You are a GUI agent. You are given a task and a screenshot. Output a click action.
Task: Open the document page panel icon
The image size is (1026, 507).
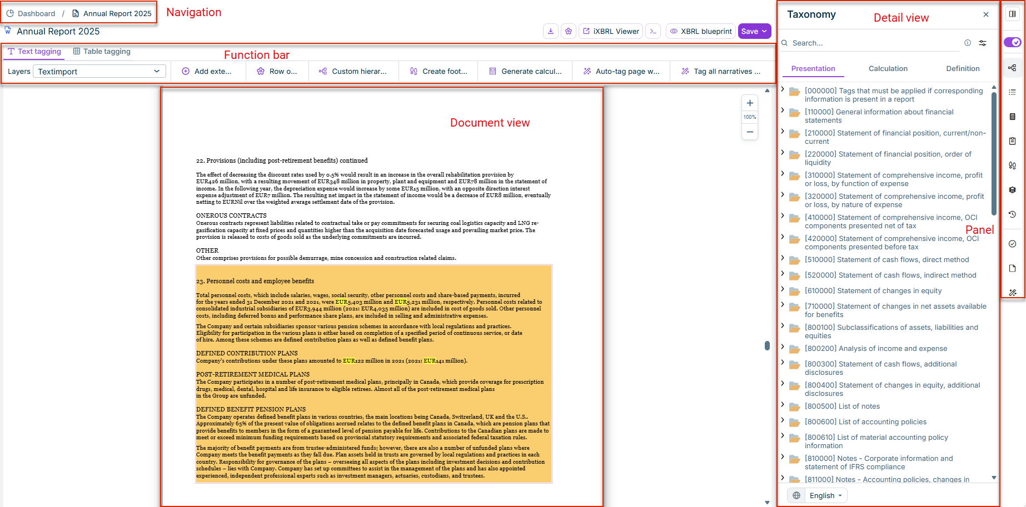(x=1013, y=268)
